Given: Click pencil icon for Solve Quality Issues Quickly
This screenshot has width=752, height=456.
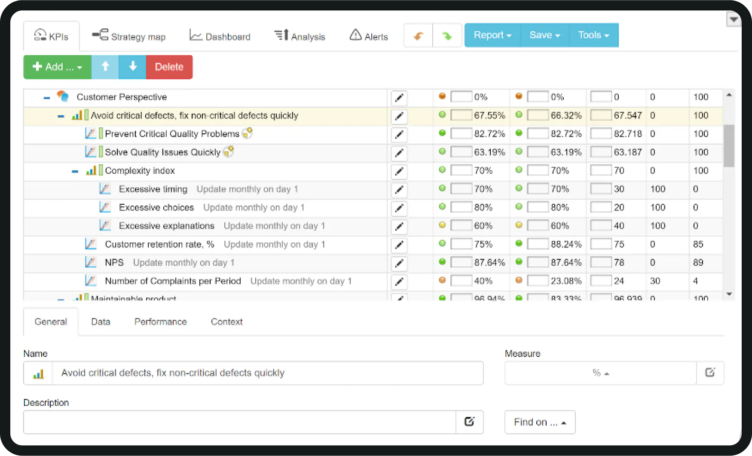Looking at the screenshot, I should (x=399, y=153).
